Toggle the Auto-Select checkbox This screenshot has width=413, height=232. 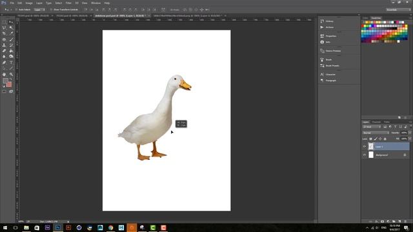[x=16, y=10]
